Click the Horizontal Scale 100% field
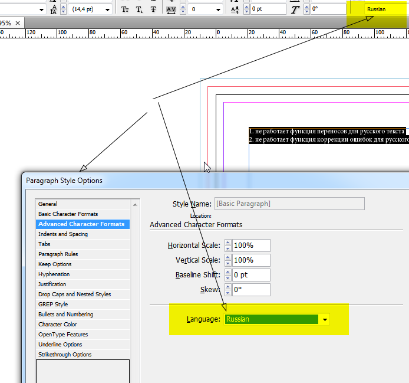 [251, 245]
